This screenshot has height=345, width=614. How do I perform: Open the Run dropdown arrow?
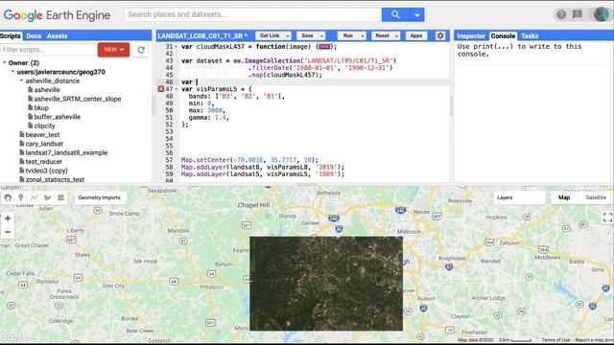[x=363, y=36]
